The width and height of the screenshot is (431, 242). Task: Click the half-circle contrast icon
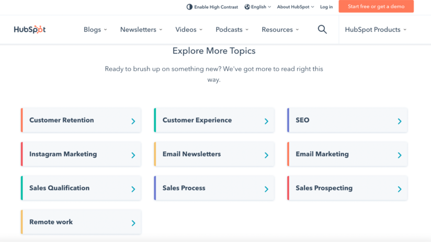[x=189, y=7]
